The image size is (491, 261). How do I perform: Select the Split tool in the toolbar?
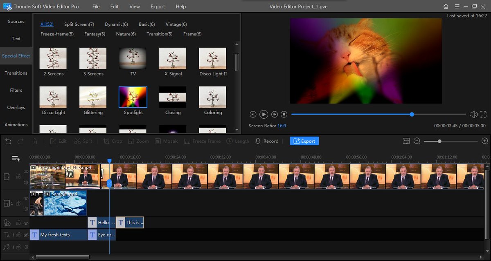pos(83,141)
